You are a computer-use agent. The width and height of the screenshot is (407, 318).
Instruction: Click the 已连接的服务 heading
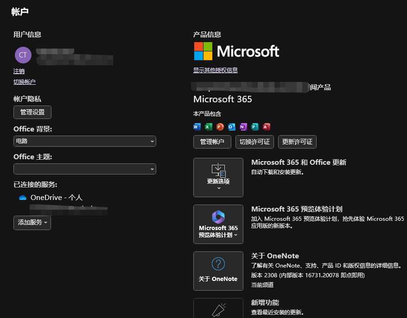coord(35,185)
